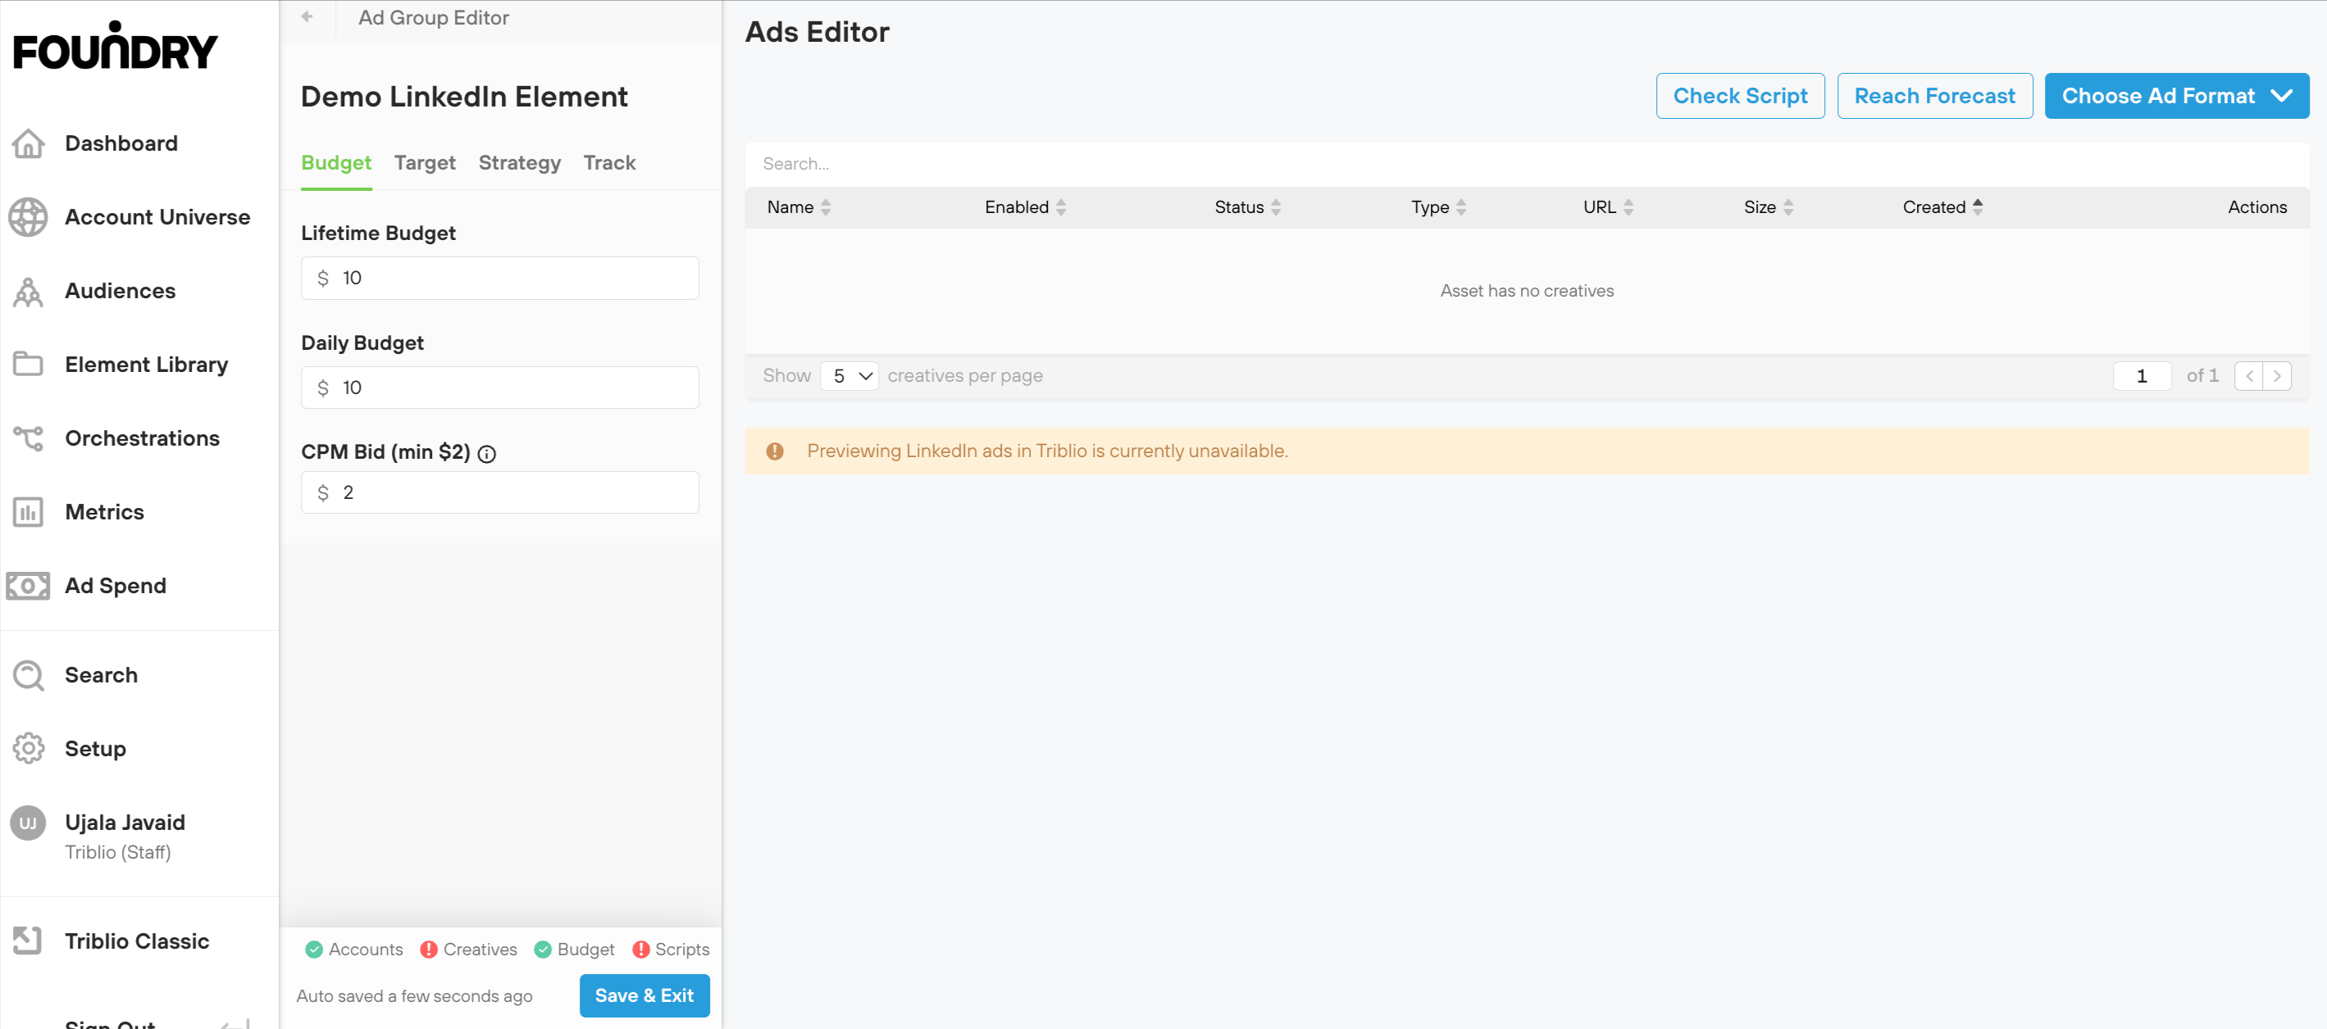
Task: Open Account Universe globe icon
Action: click(28, 218)
